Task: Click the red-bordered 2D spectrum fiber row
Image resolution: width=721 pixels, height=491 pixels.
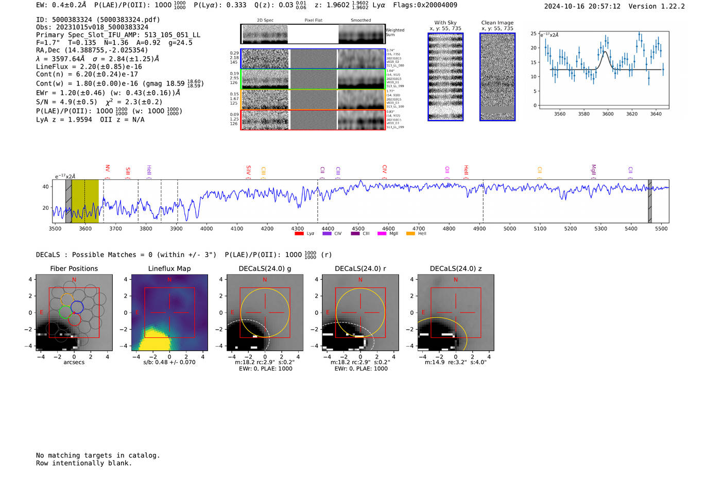Action: [313, 120]
